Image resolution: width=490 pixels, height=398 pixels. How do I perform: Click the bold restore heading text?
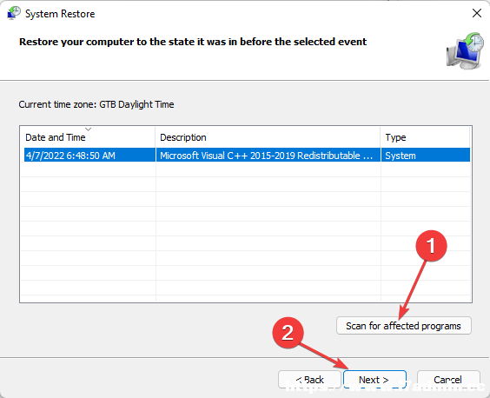coord(193,42)
